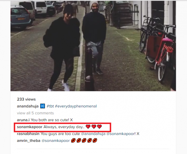The width and height of the screenshot is (187, 154).
Task: Click the crossed-arrows emoji icon in caption
Action: pos(43,106)
